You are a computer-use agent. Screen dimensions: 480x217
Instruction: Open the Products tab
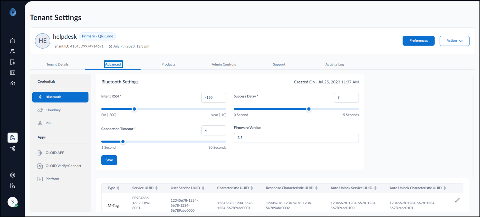tap(168, 64)
